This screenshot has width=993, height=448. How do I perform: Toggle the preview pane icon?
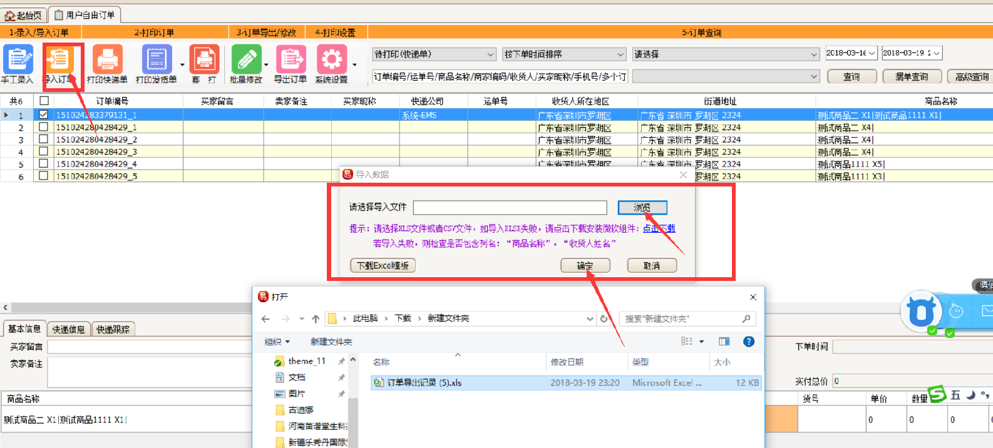click(724, 342)
